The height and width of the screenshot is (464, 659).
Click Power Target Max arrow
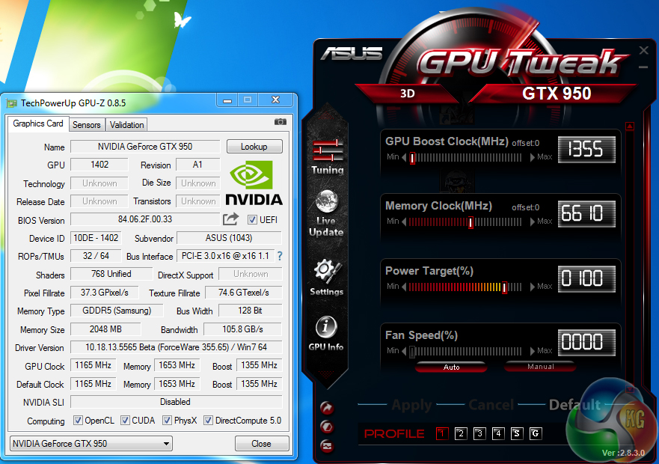point(533,287)
